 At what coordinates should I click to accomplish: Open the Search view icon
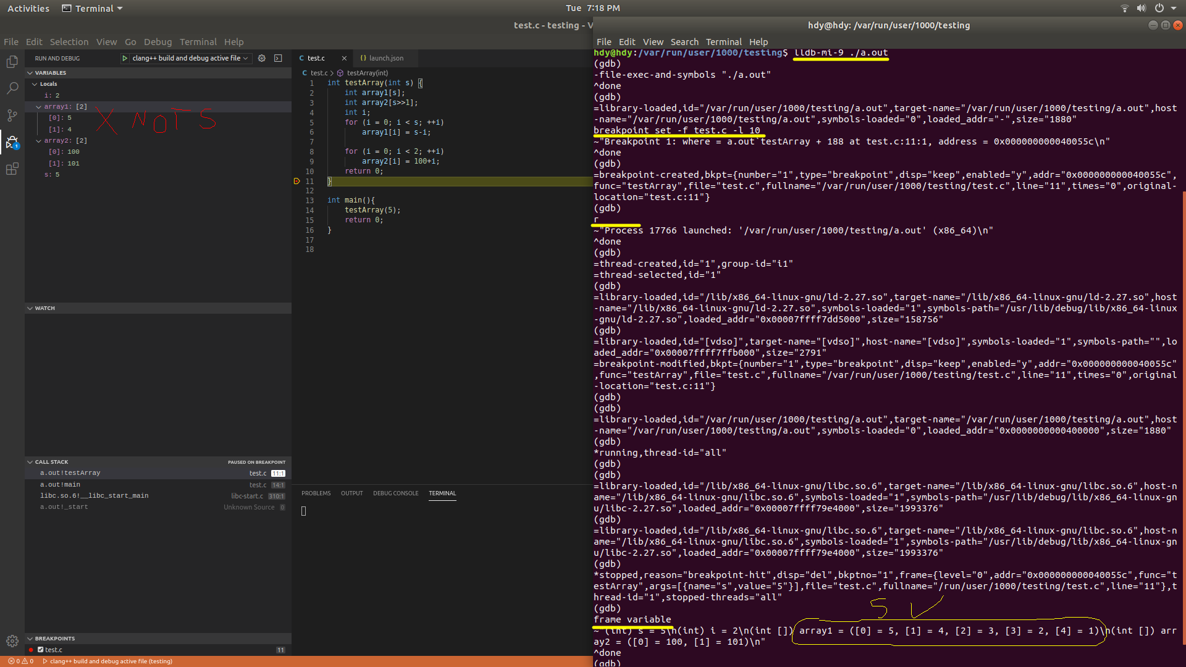(x=12, y=88)
